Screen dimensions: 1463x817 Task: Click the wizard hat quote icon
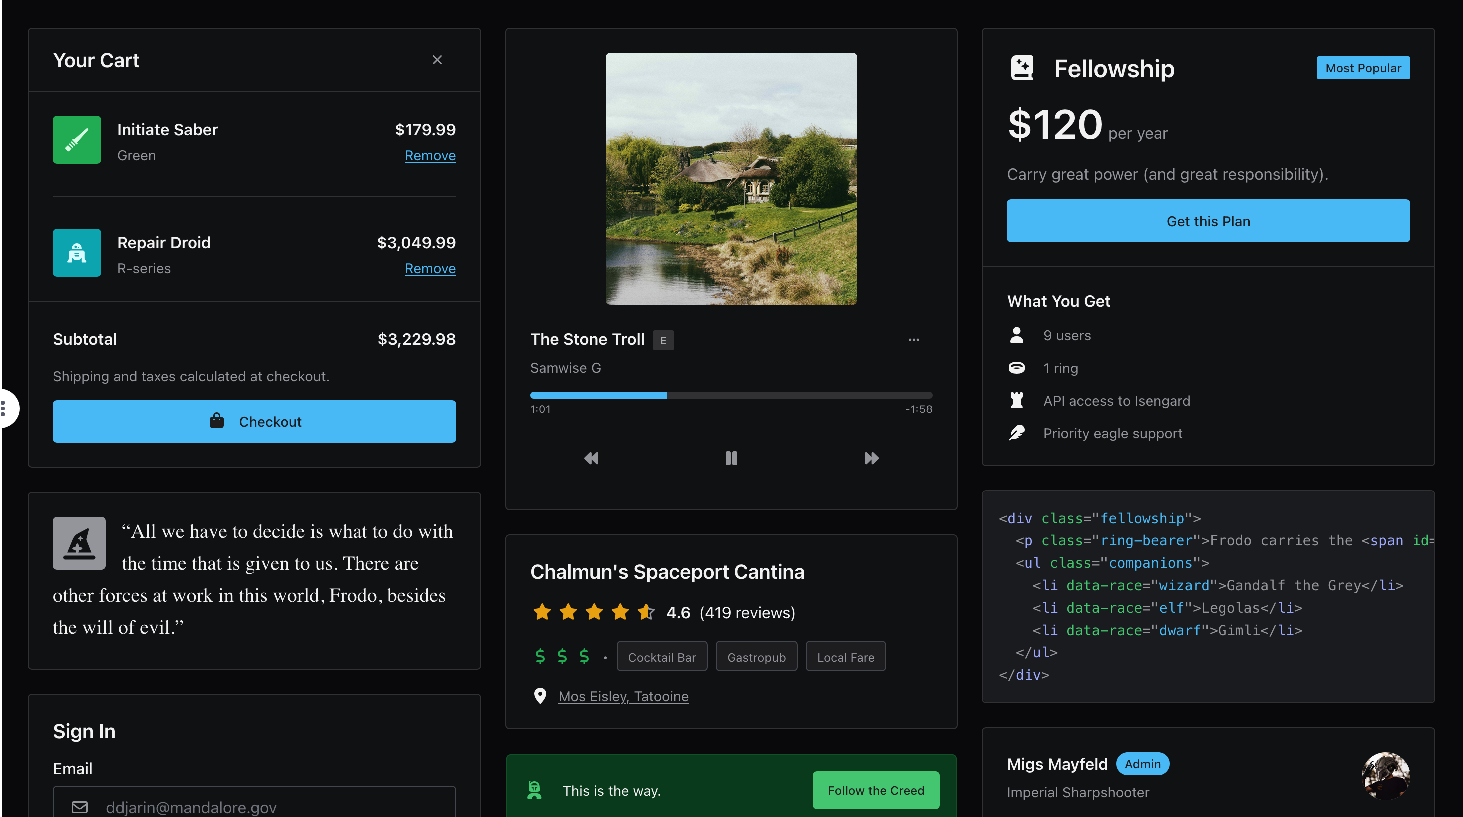pos(79,543)
